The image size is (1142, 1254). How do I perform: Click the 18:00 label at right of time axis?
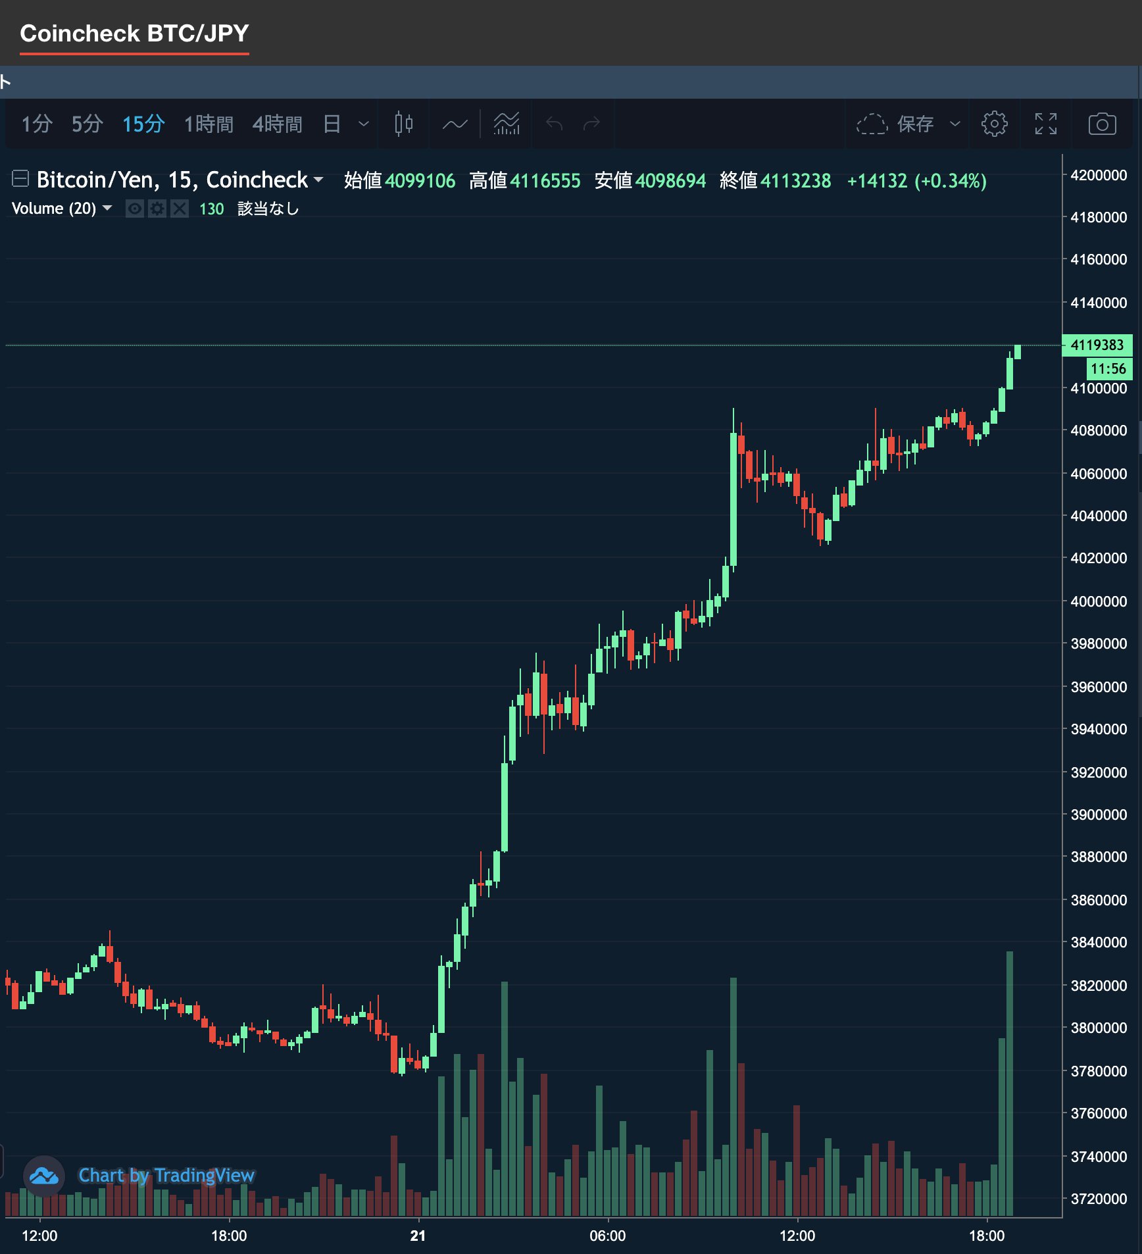(x=987, y=1236)
